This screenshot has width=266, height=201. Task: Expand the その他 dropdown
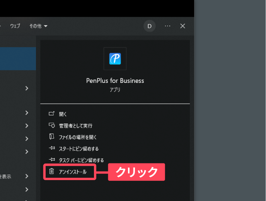(38, 26)
